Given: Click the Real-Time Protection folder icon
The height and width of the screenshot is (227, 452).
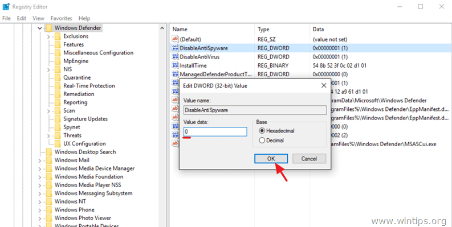Looking at the screenshot, I should pos(58,86).
